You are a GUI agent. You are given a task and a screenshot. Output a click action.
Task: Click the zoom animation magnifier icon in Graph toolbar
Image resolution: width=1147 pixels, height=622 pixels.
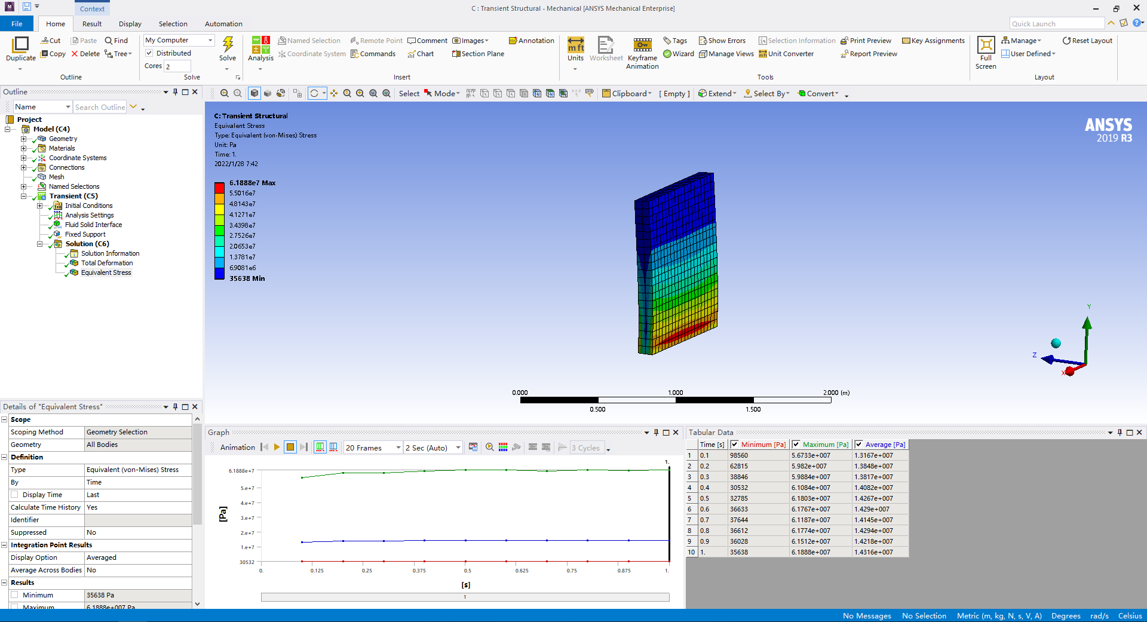pyautogui.click(x=490, y=447)
